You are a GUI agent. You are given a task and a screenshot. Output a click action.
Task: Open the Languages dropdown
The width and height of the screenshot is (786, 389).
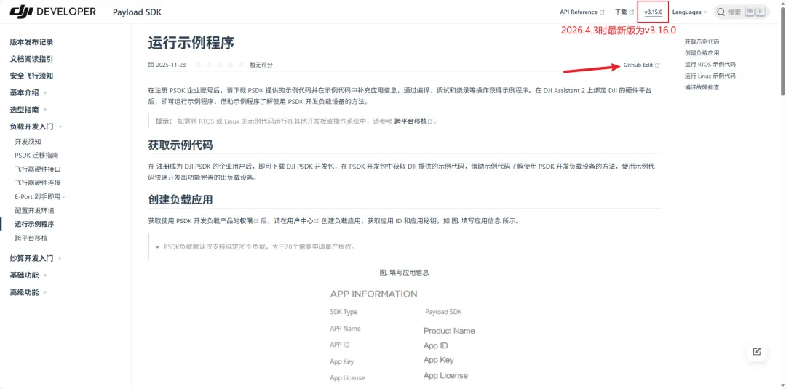click(689, 12)
